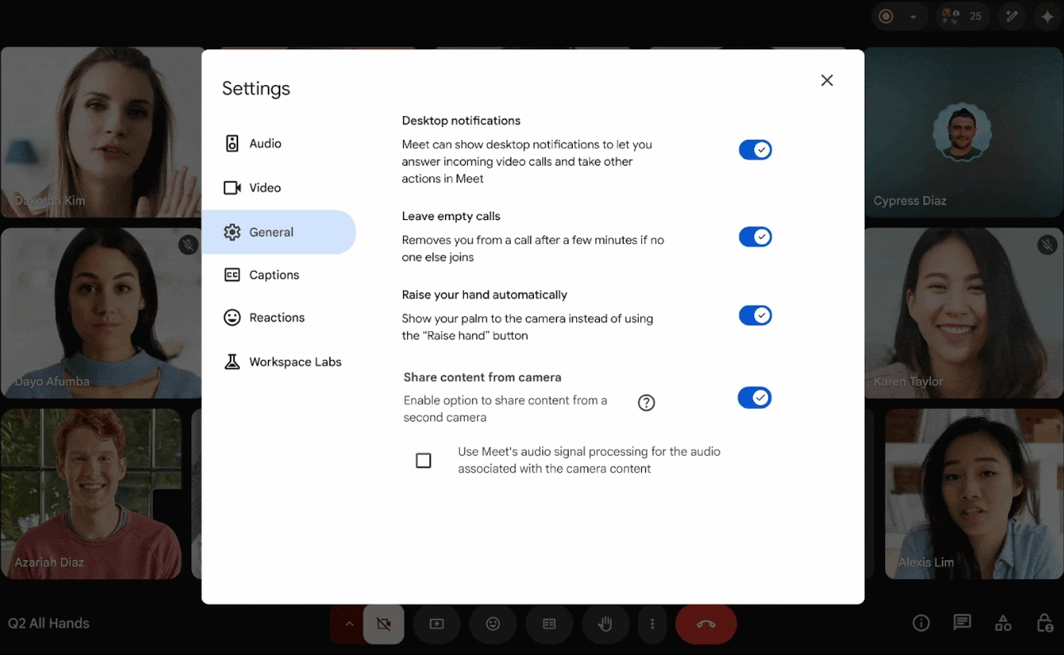
Task: Open the Video settings tab
Action: pos(279,188)
